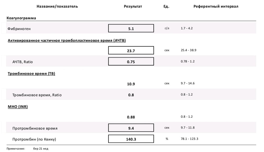Click the Результат column header
The image size is (264, 152).
133,6
